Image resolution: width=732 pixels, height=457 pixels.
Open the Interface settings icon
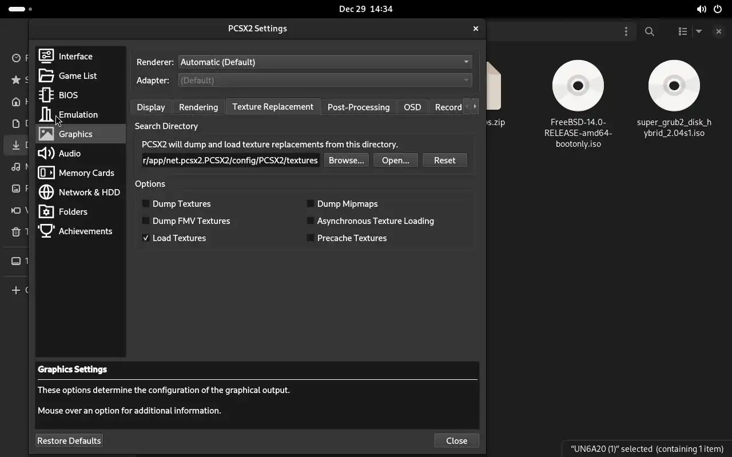click(46, 56)
